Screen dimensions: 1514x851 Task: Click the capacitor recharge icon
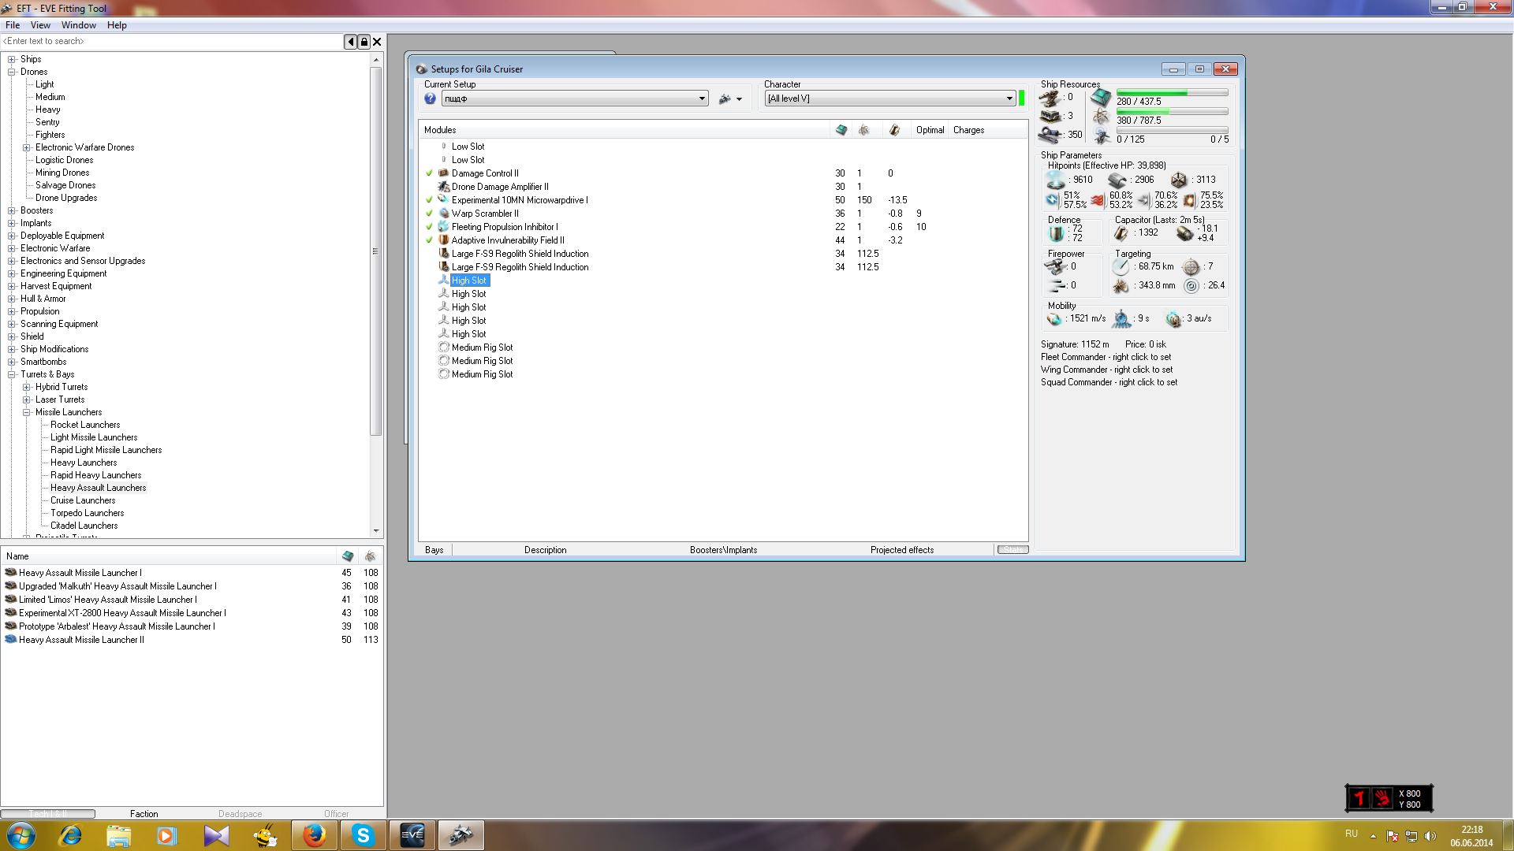pos(1184,233)
